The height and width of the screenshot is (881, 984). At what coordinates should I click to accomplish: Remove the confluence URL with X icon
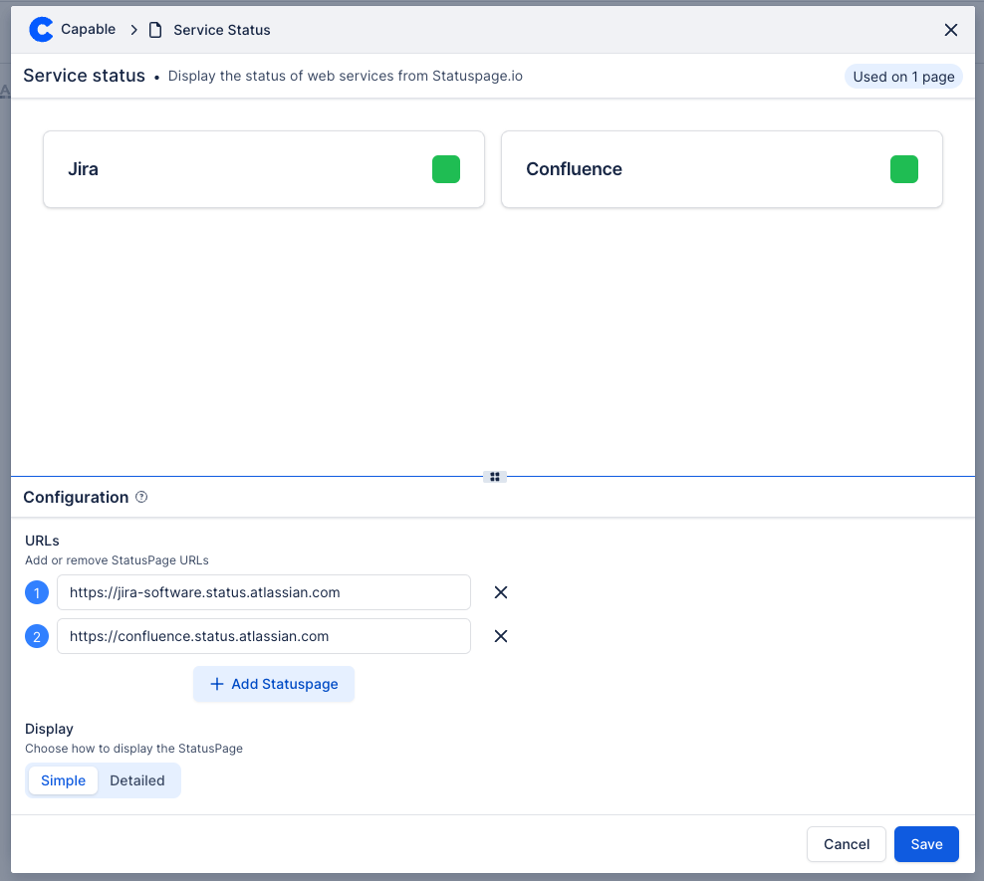pyautogui.click(x=501, y=636)
